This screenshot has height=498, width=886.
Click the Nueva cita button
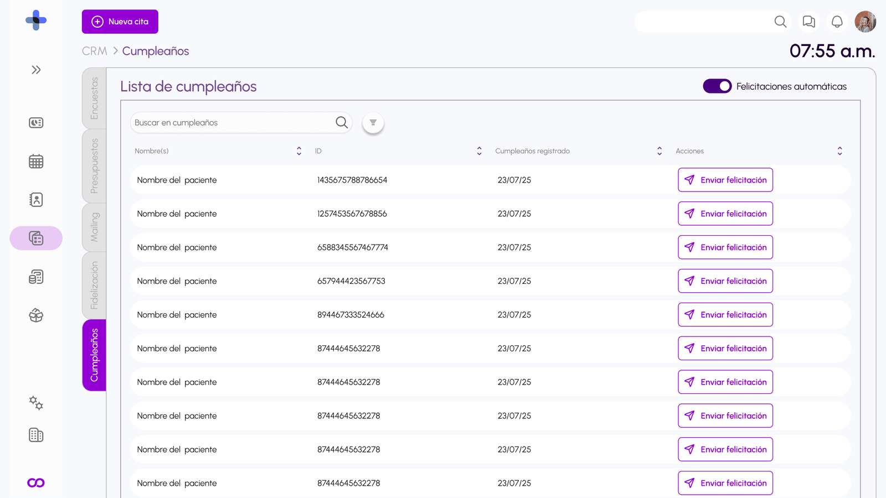point(120,22)
